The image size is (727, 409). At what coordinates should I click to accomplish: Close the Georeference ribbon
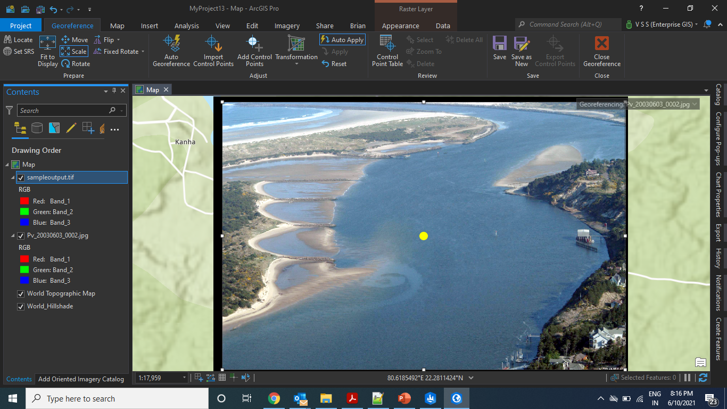tap(601, 51)
